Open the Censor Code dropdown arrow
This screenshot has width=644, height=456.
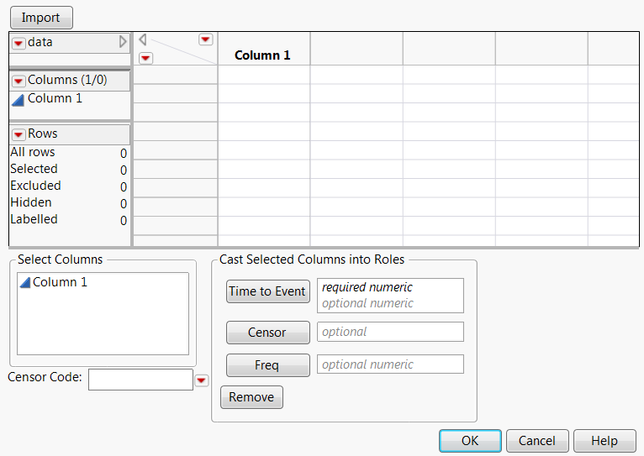coord(202,380)
